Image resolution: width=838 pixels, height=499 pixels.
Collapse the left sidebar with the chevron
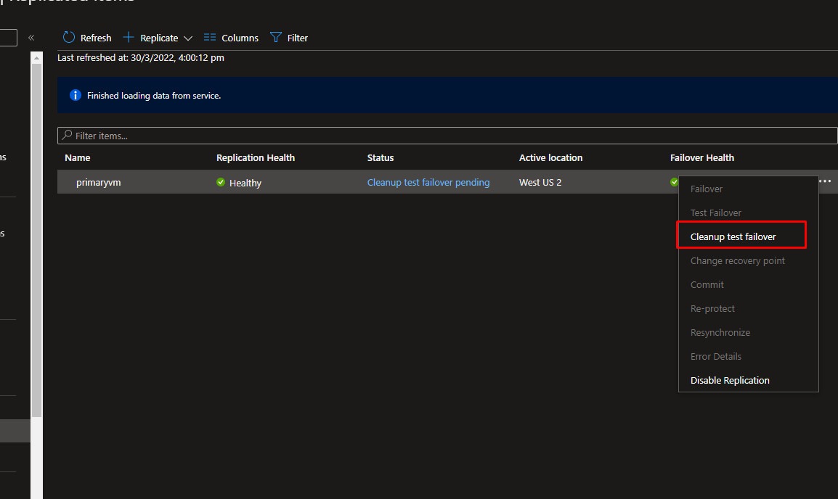tap(30, 37)
